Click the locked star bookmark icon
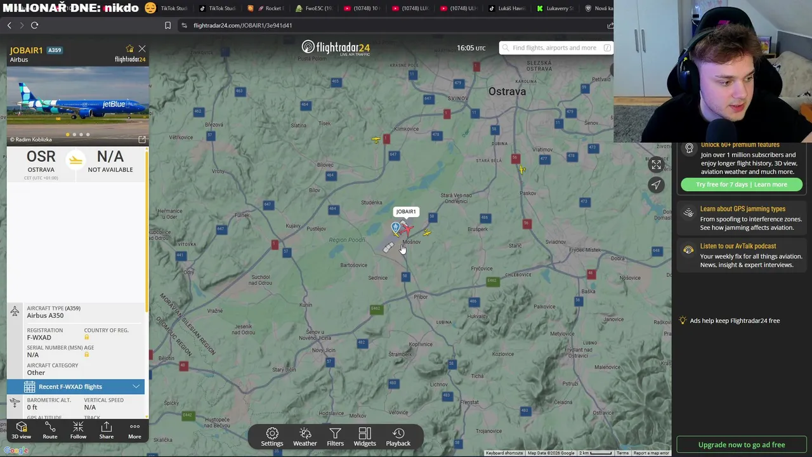 130,49
